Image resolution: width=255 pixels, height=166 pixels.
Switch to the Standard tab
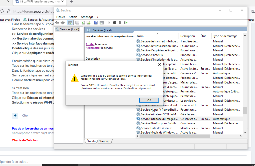tap(105, 141)
